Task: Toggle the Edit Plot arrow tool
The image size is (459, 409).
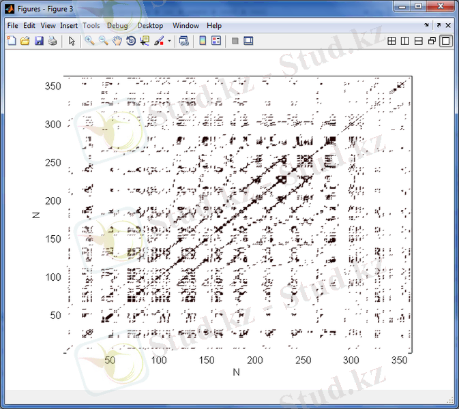Action: point(72,41)
